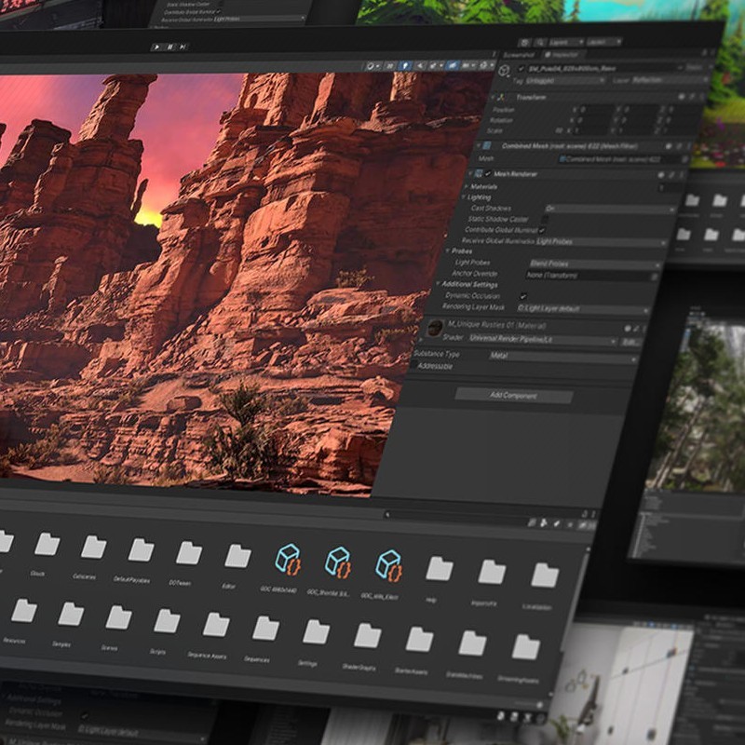Open the Tag dropdown showing Untagged
The image size is (745, 745).
pos(565,81)
